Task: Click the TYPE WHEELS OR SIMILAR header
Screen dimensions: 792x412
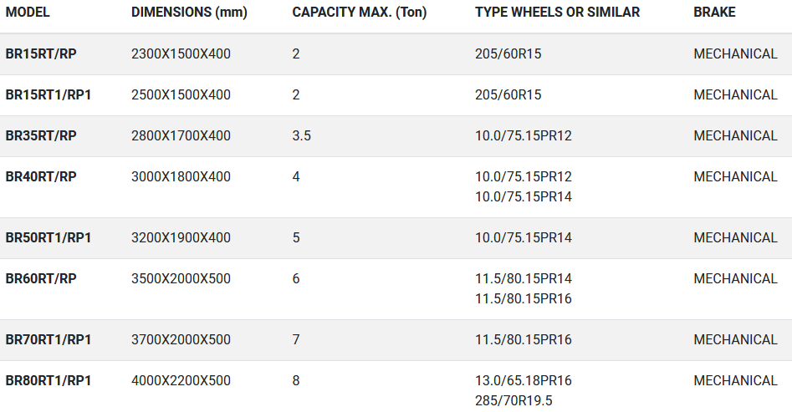Action: click(x=557, y=13)
